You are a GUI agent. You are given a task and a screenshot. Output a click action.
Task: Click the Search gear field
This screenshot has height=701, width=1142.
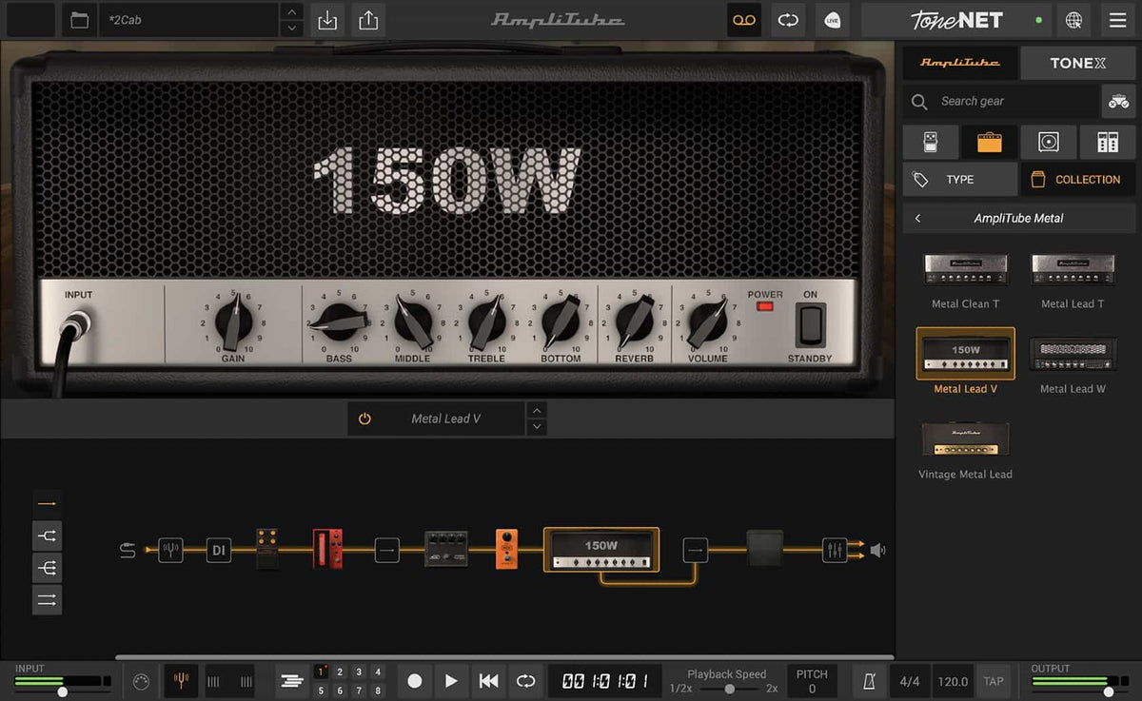click(1000, 101)
